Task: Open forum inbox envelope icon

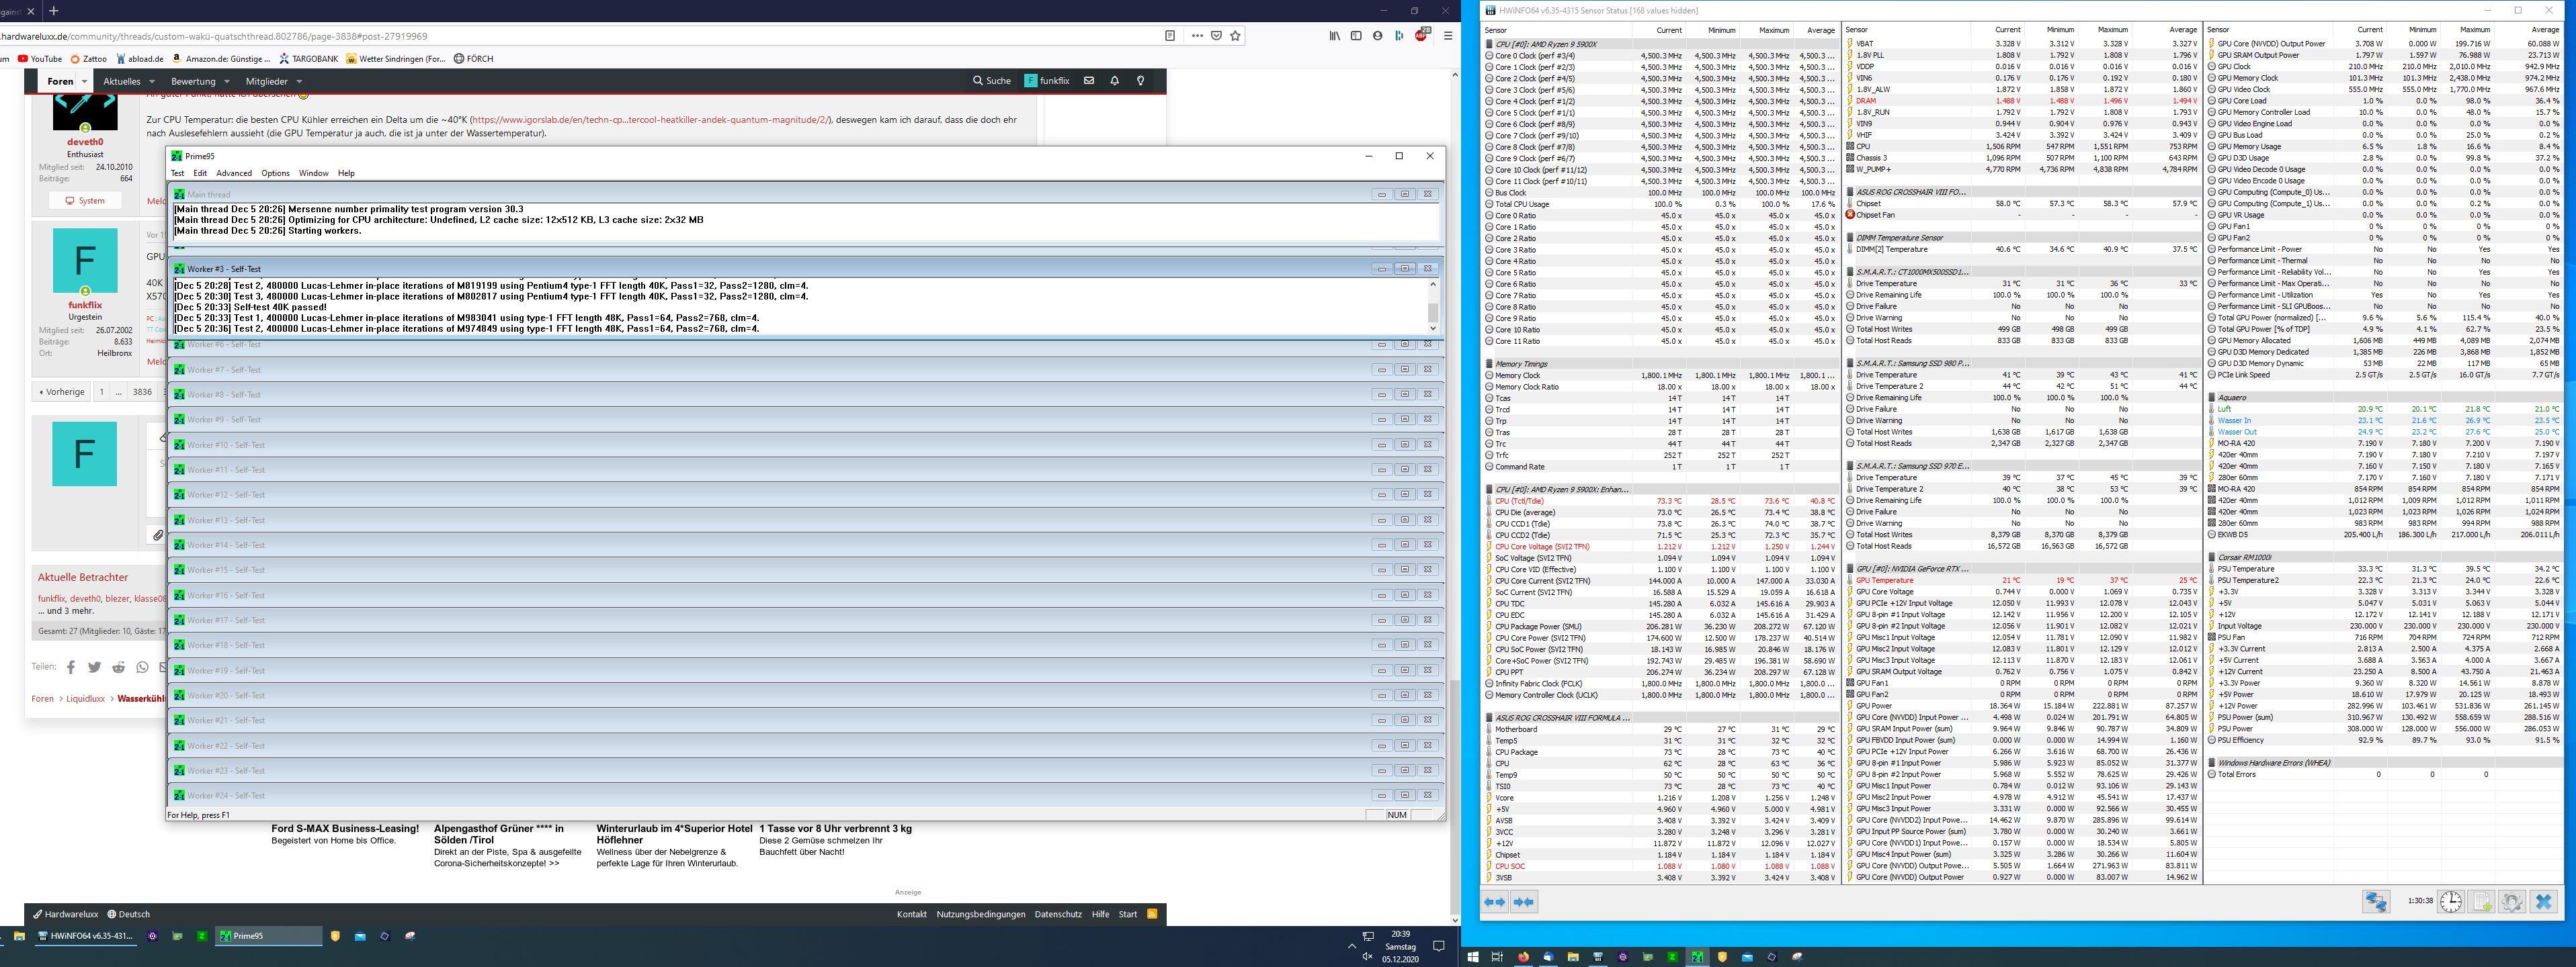Action: [x=1089, y=81]
